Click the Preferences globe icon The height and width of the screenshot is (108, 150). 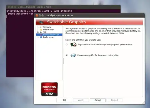41,37
